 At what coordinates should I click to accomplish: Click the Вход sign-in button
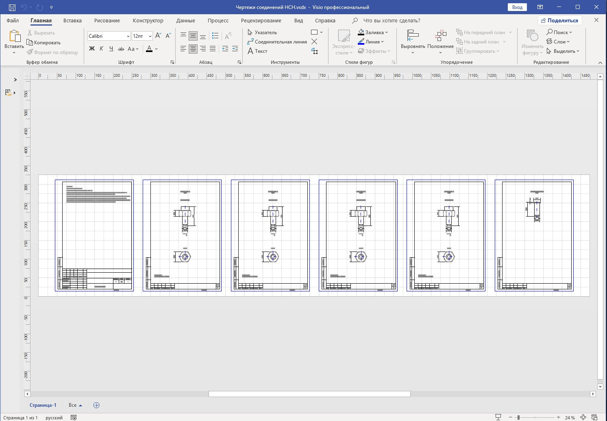(517, 7)
